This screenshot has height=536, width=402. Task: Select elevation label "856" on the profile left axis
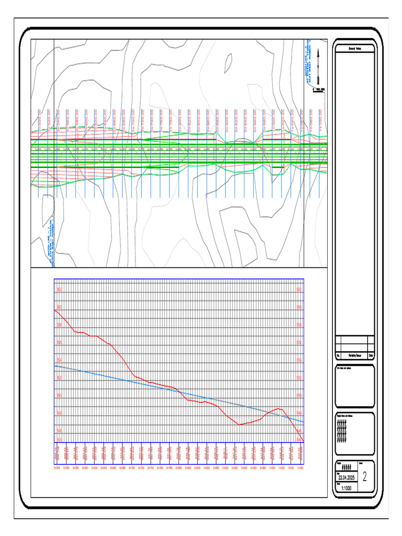point(59,342)
